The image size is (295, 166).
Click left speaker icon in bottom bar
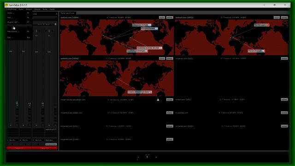point(138,157)
